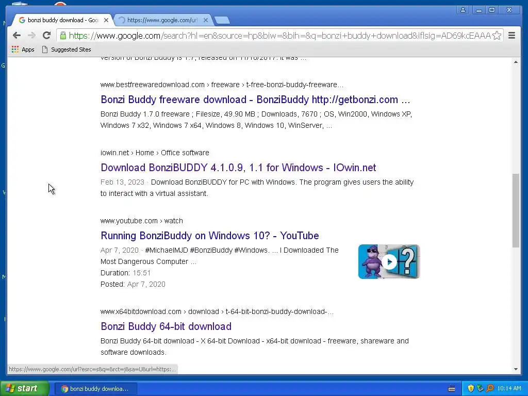This screenshot has width=528, height=396.
Task: Click the forward navigation arrow
Action: coord(31,36)
